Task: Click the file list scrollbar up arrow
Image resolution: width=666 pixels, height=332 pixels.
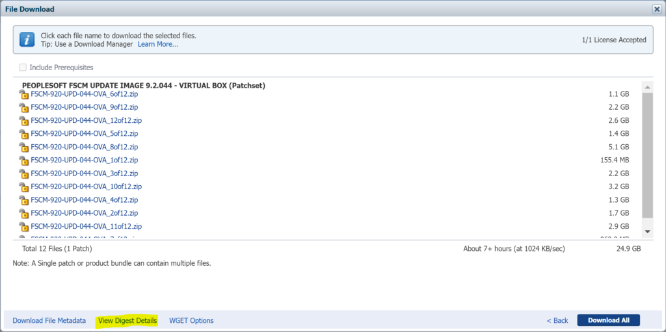Action: click(x=647, y=87)
